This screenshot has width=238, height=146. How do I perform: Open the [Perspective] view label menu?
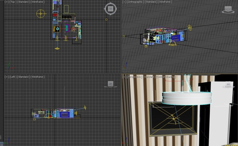coord(134,77)
